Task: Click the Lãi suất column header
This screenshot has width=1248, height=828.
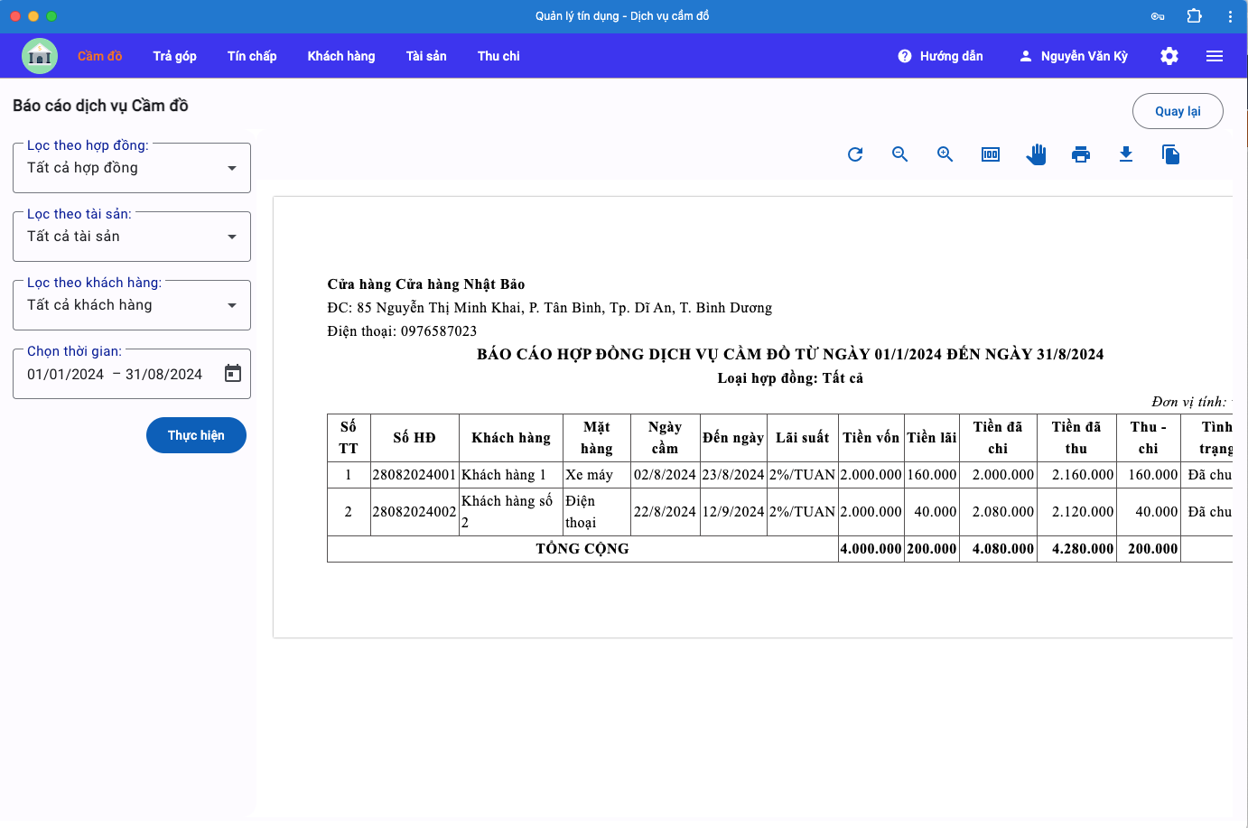Action: point(802,438)
